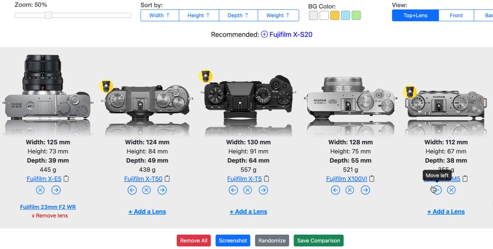Sort cameras by Width
Viewport: 493px width, 249px height.
click(160, 15)
